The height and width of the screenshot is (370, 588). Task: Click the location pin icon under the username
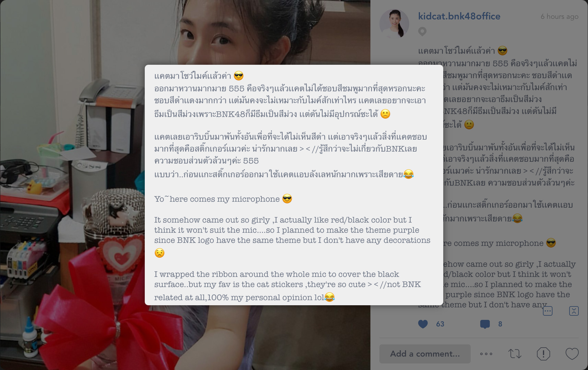click(422, 31)
